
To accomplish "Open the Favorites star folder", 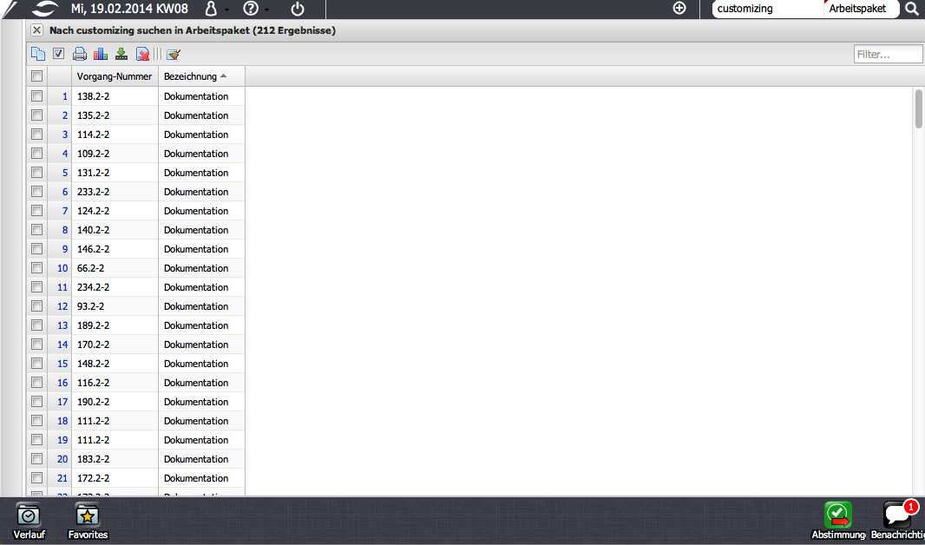I will click(x=88, y=521).
